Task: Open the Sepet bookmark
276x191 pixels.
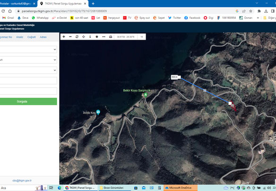Action: 159,18
